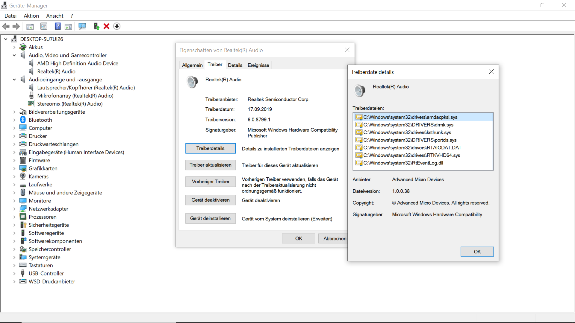The height and width of the screenshot is (323, 575).
Task: Click the blue question mark help icon
Action: point(57,26)
